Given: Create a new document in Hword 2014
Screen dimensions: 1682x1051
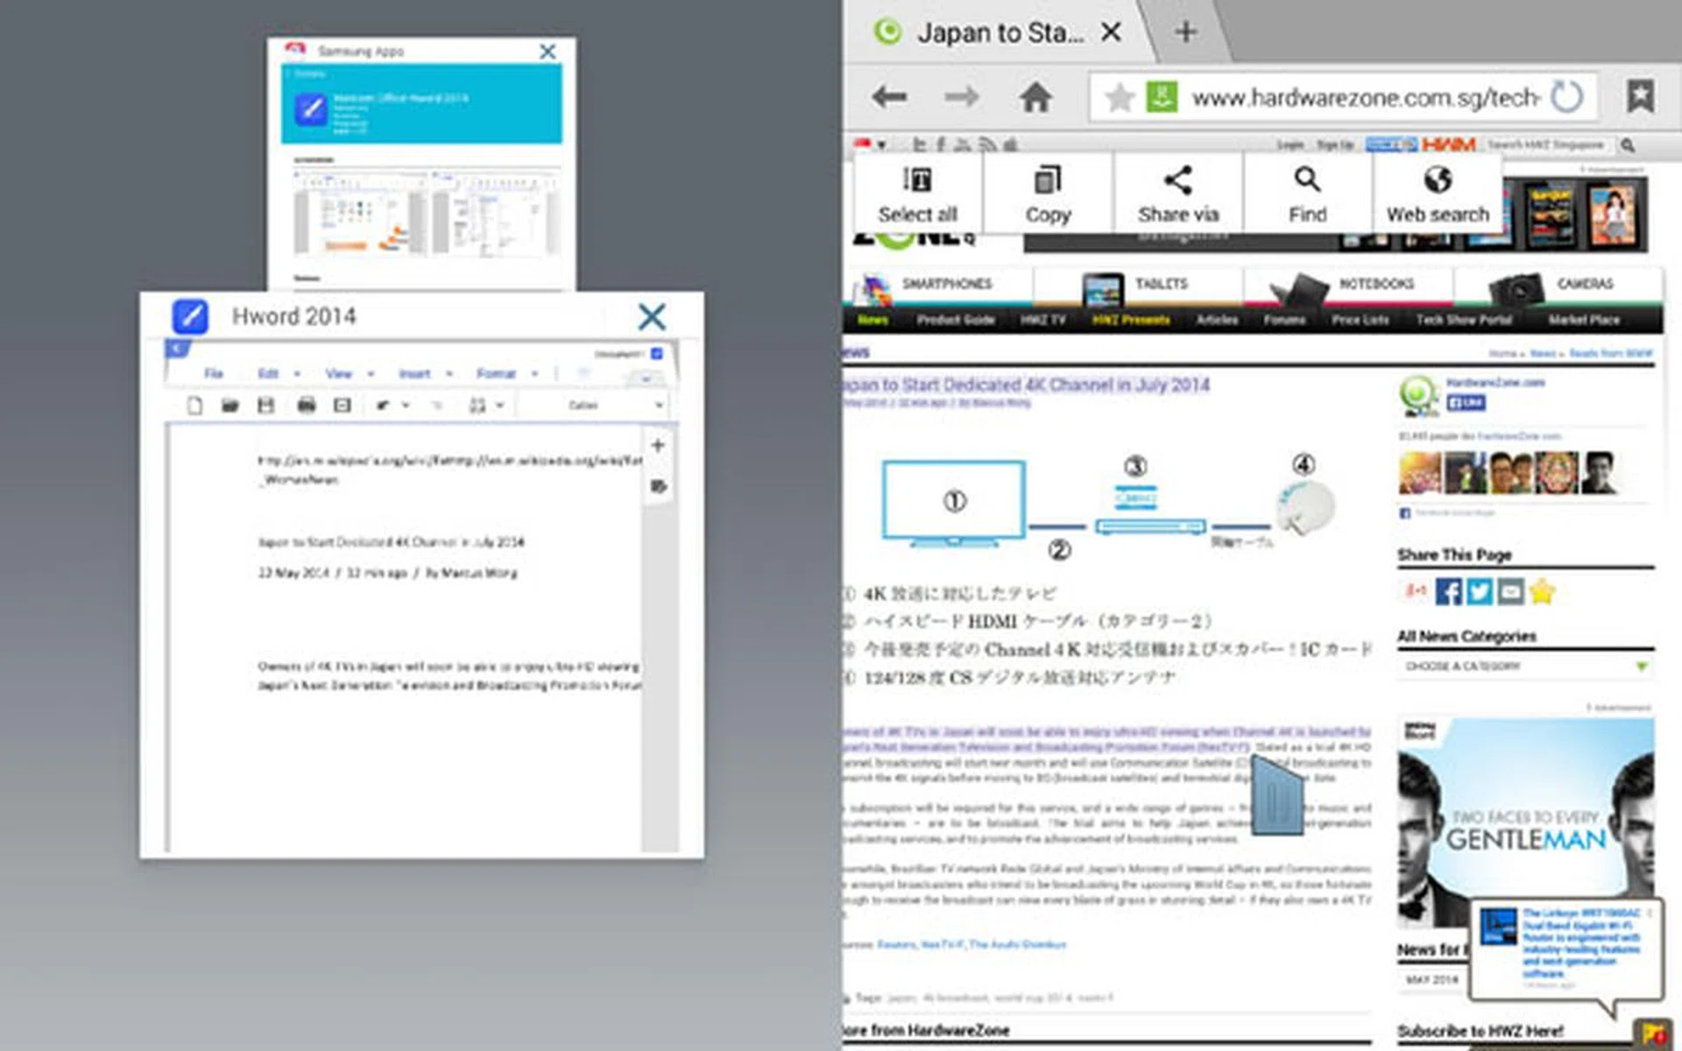Looking at the screenshot, I should pos(193,405).
